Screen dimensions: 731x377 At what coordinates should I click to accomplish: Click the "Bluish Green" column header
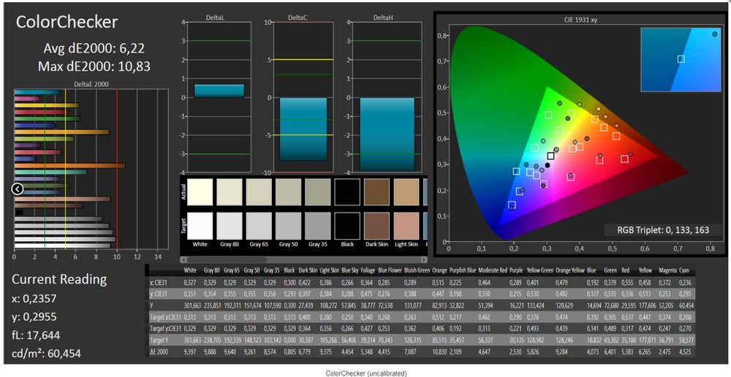pos(417,270)
